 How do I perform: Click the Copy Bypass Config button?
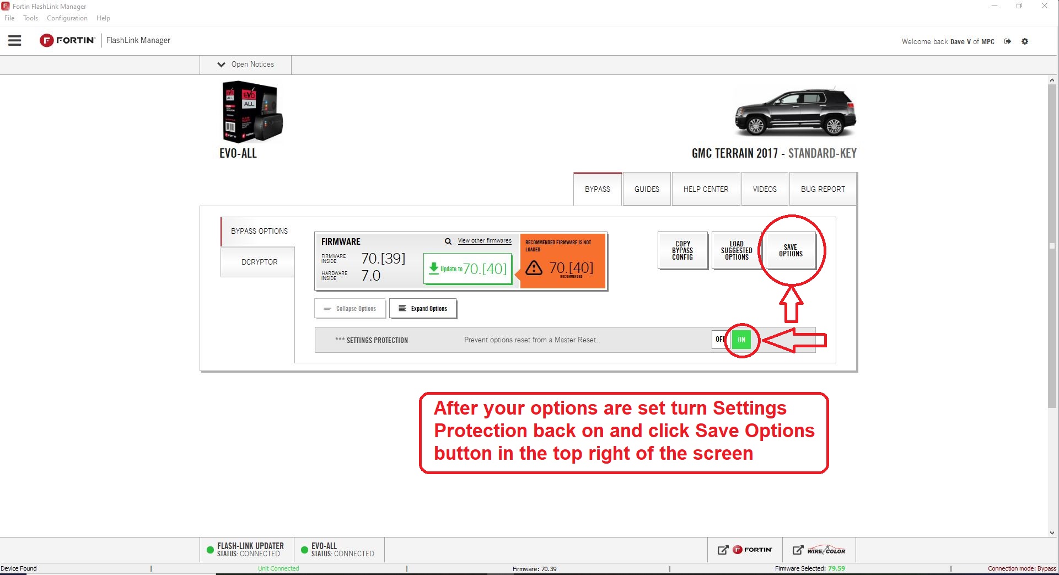[x=682, y=250]
